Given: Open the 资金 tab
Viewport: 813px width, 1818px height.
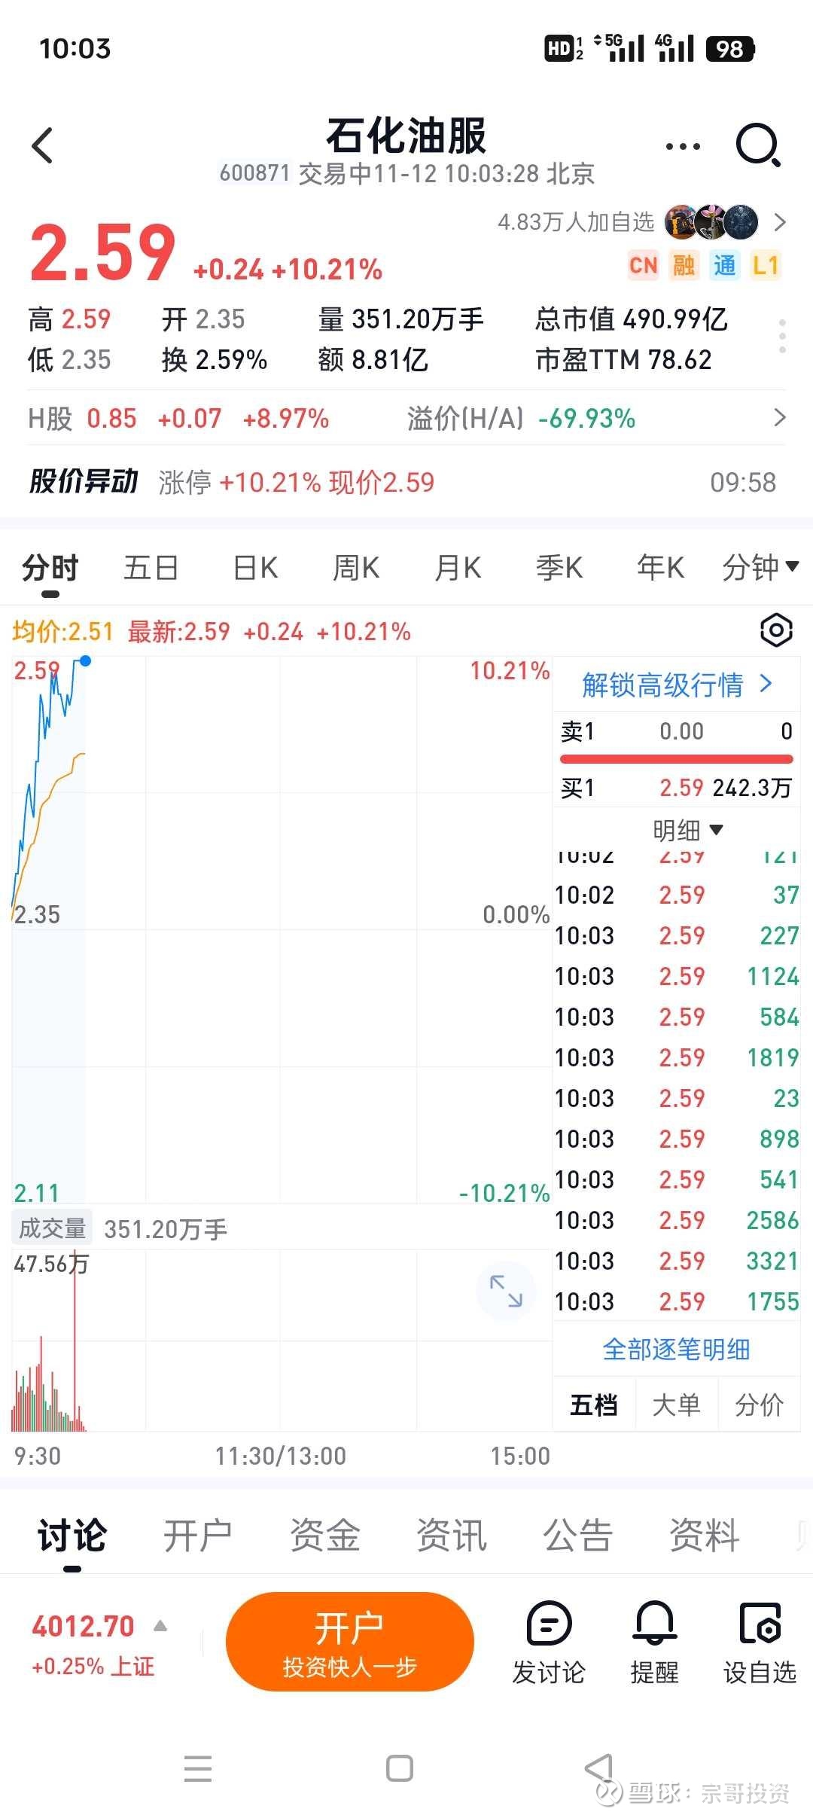Looking at the screenshot, I should 325,1536.
